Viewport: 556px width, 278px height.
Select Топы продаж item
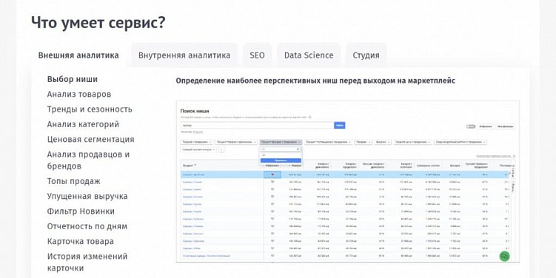tap(74, 181)
